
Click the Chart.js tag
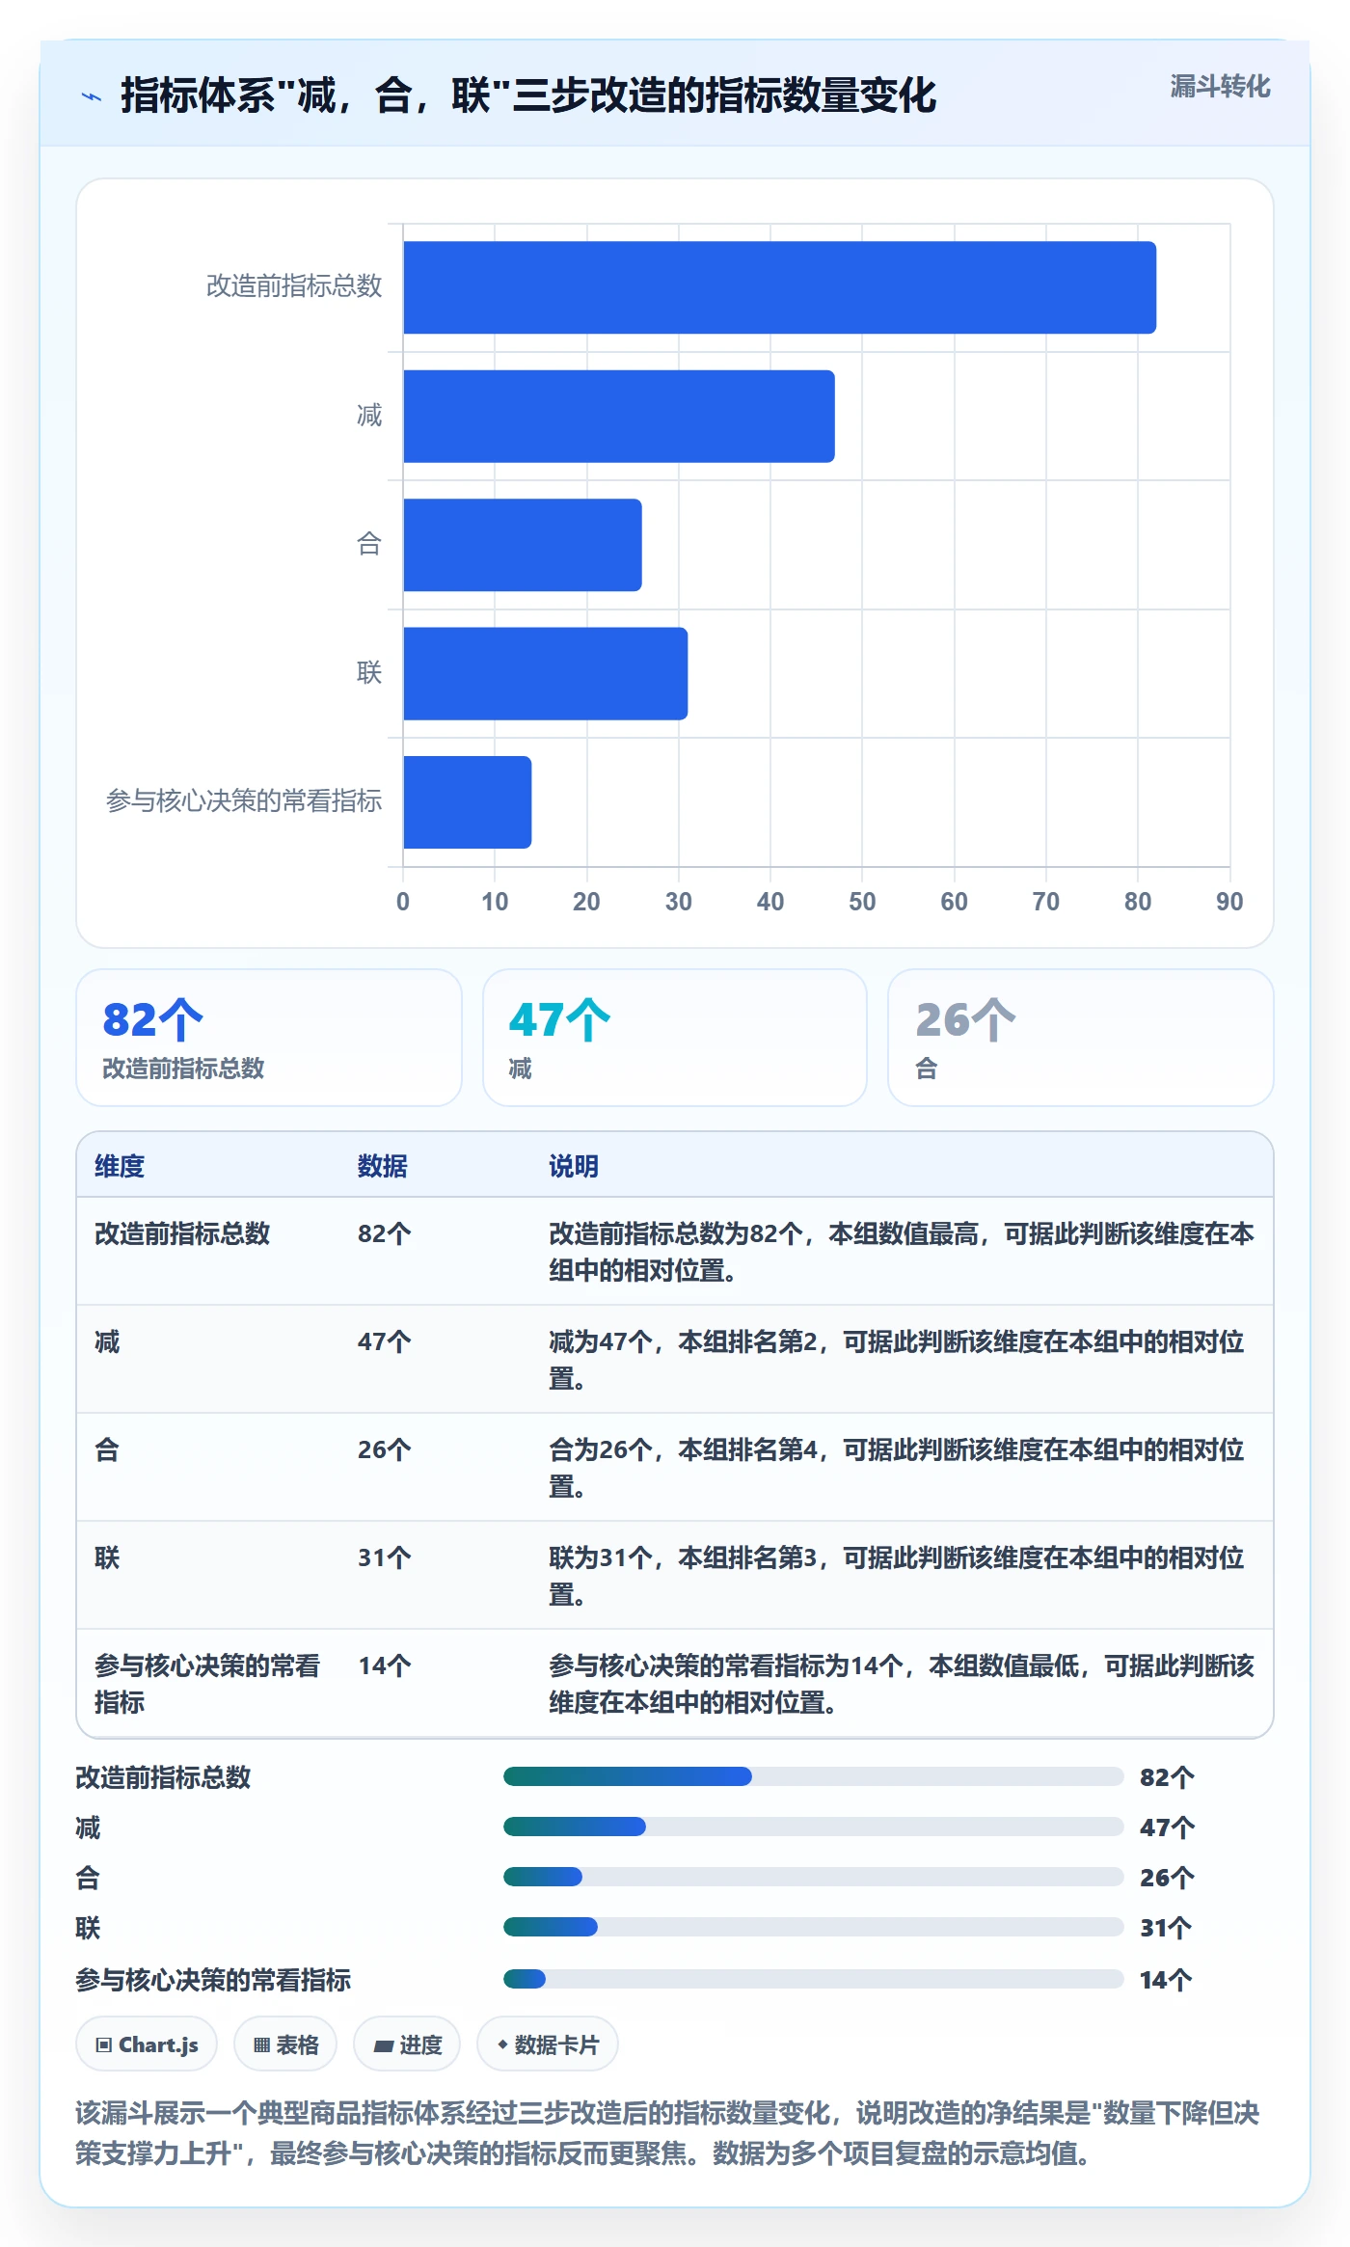click(147, 2044)
